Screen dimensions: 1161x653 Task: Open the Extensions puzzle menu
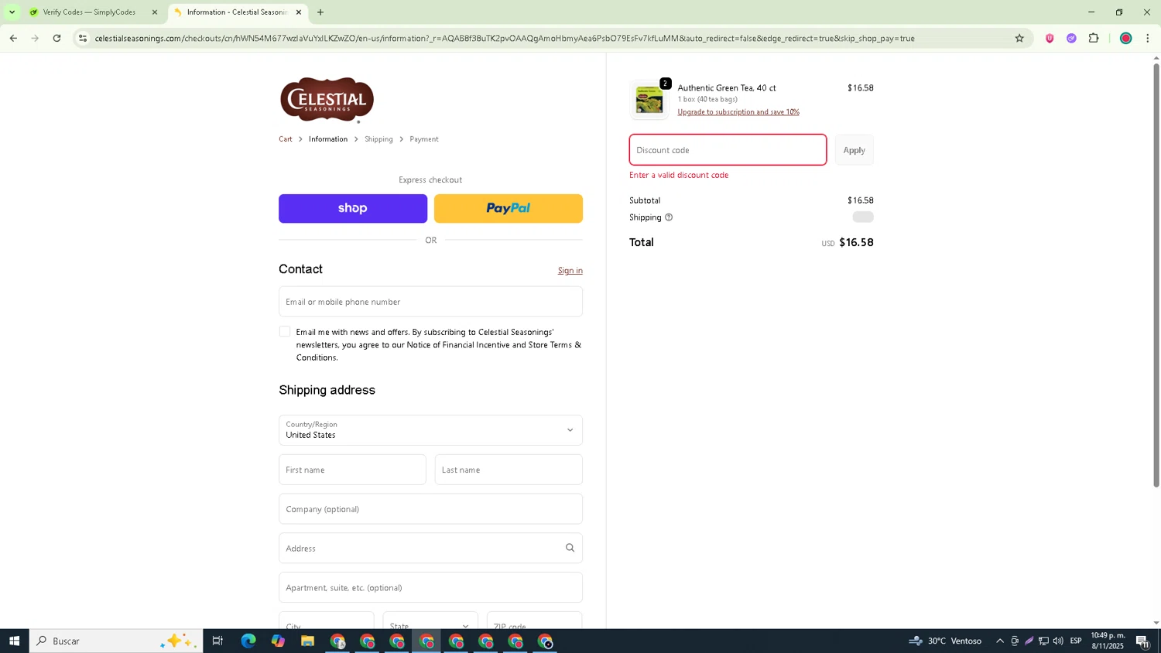pos(1094,38)
